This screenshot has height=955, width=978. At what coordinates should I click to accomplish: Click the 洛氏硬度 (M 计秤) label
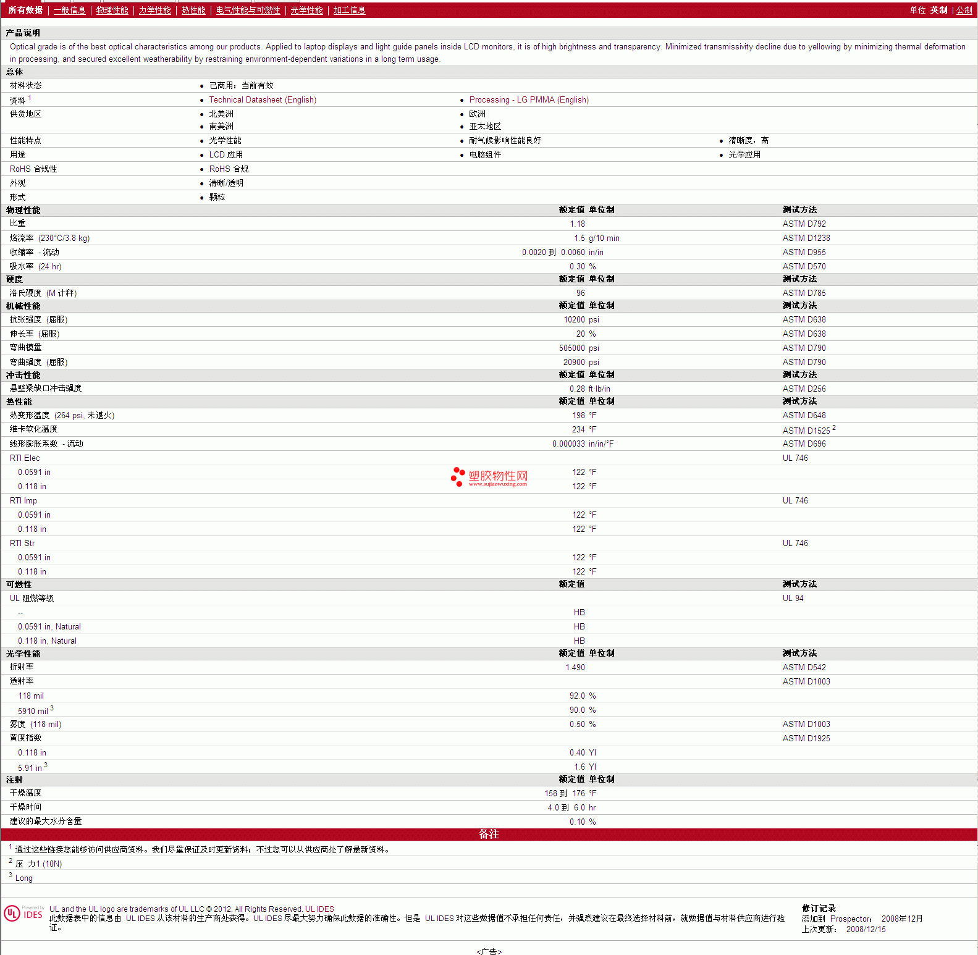(x=43, y=293)
